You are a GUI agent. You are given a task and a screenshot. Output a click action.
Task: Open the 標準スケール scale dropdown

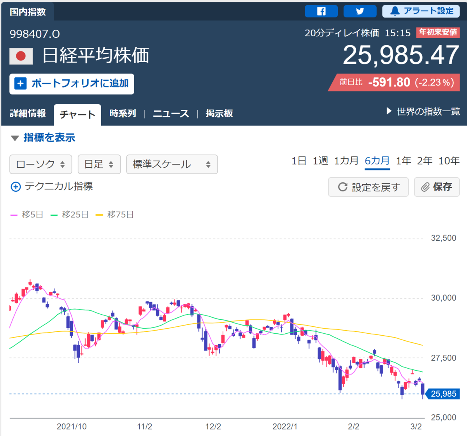[x=172, y=164]
